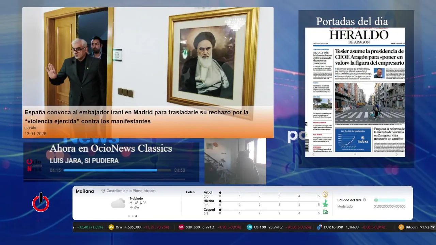The height and width of the screenshot is (245, 436).
Task: Click the red power button icon
Action: tap(41, 202)
